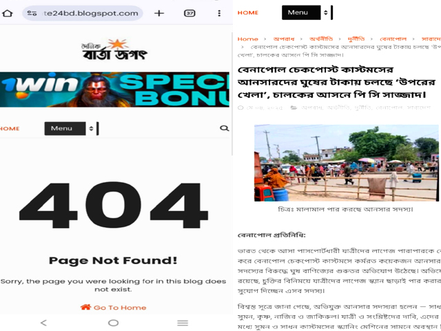
Task: Open the 1win special bonus banner
Action: 114,90
